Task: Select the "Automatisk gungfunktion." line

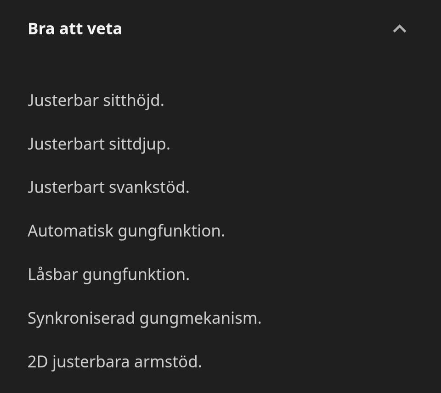Action: 126,231
